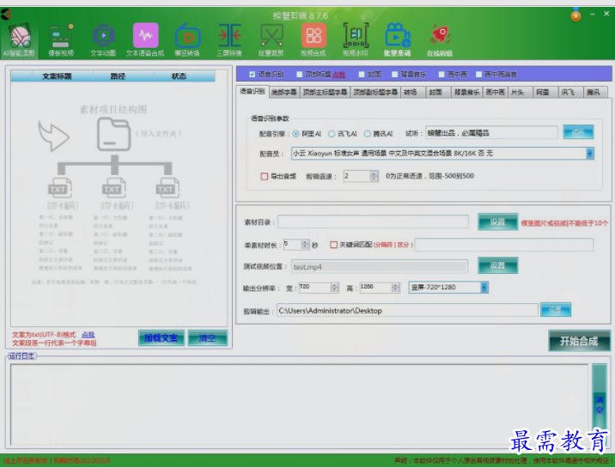The width and height of the screenshot is (615, 468).
Task: Open the 横竖转换 tool
Action: [x=187, y=40]
